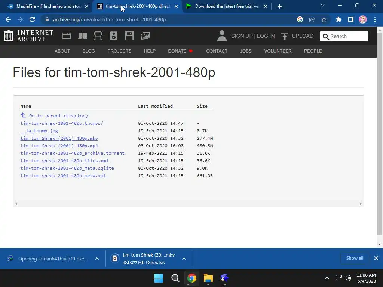Toggle the Chrome side panel icon
This screenshot has width=383, height=287.
click(351, 19)
